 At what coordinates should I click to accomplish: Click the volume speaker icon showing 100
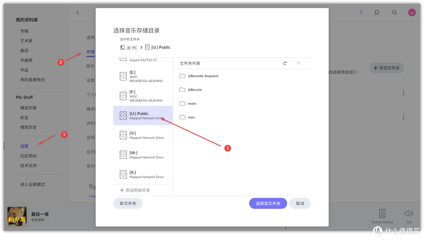tap(408, 213)
